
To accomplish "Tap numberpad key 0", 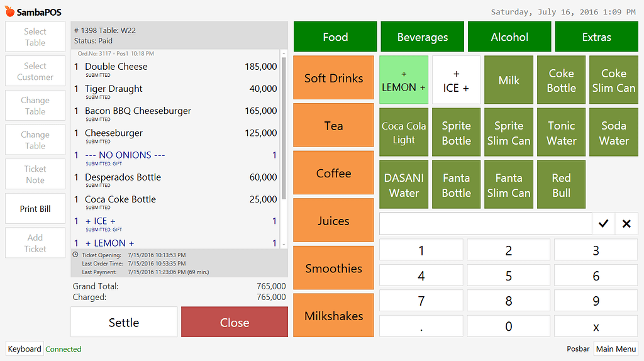I will point(508,326).
